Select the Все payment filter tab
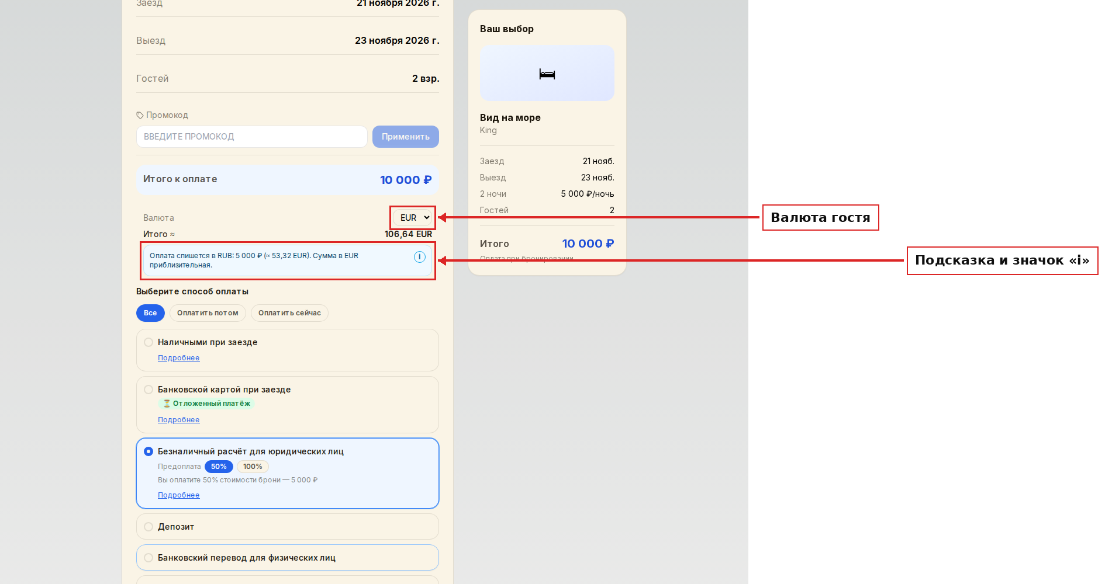This screenshot has width=1112, height=584. point(150,313)
